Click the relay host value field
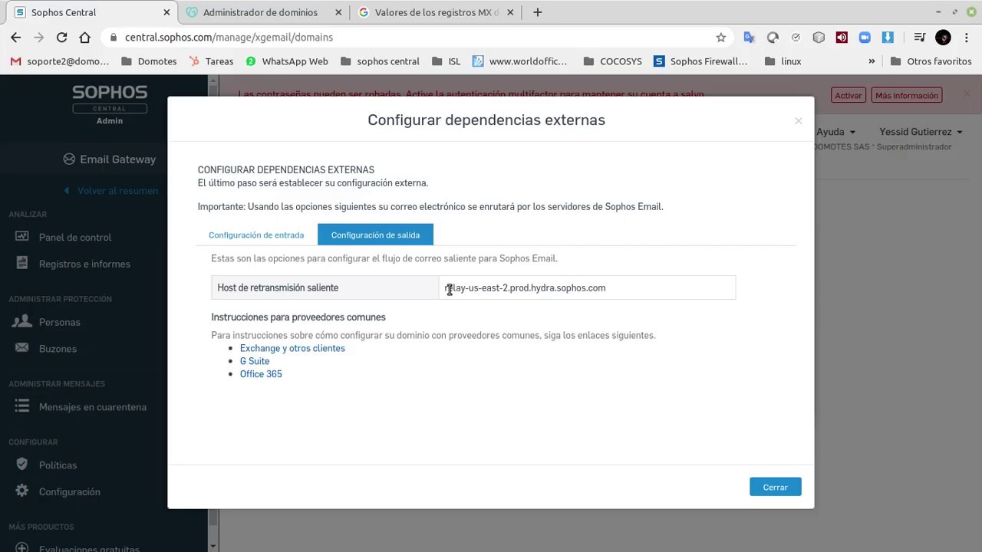Screen dimensions: 982x552 click(587, 287)
